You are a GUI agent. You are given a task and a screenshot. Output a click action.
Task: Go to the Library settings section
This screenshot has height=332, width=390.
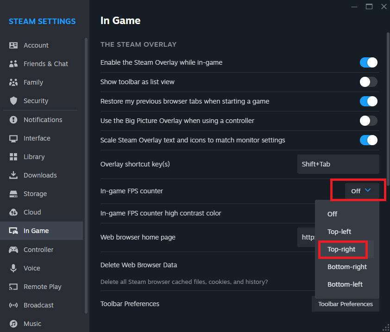(34, 157)
